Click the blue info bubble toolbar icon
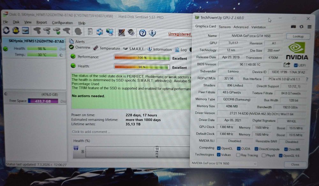Screen dimensions: 319x186 (x=152, y=33)
